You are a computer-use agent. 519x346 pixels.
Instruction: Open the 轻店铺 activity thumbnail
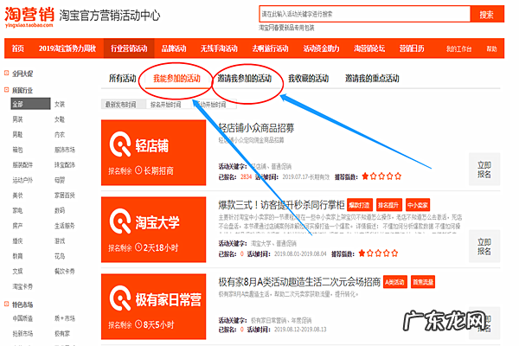point(154,152)
